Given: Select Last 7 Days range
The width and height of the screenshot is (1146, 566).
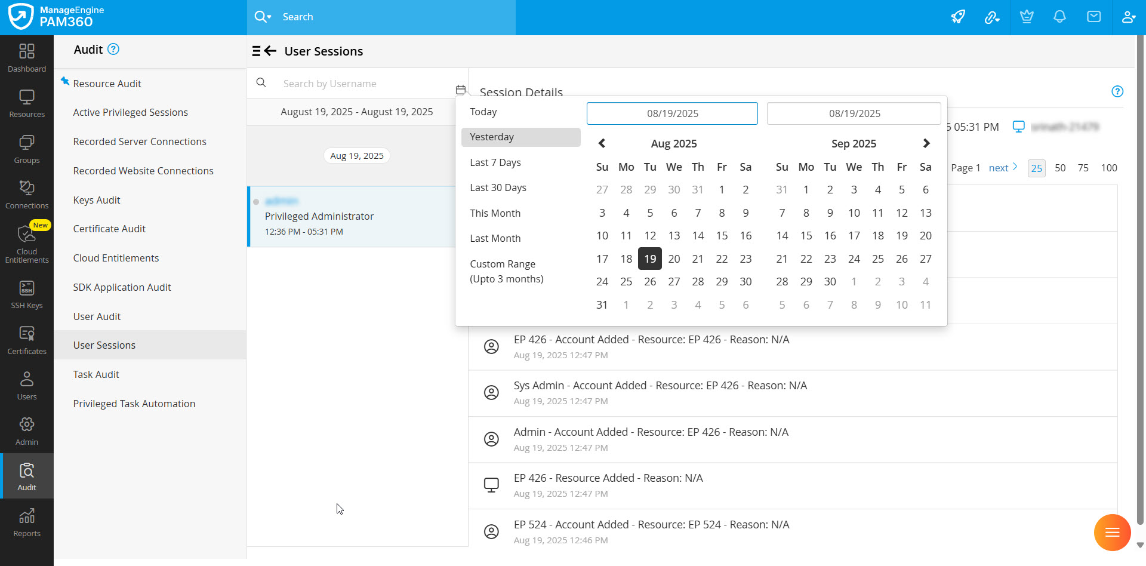Looking at the screenshot, I should [x=495, y=162].
